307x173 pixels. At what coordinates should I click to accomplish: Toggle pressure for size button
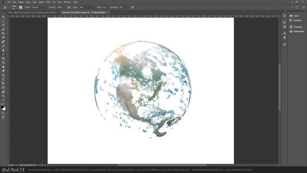(132, 7)
